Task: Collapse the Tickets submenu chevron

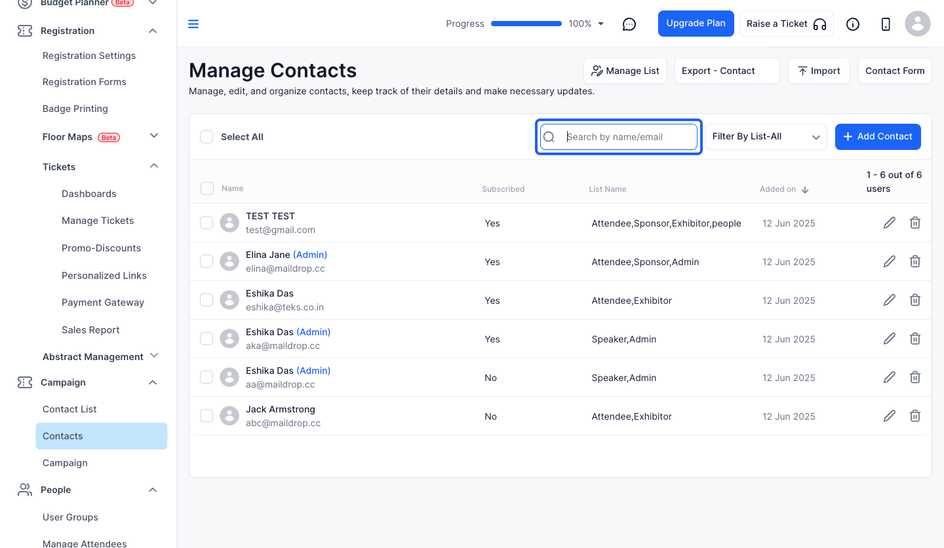Action: [x=154, y=166]
